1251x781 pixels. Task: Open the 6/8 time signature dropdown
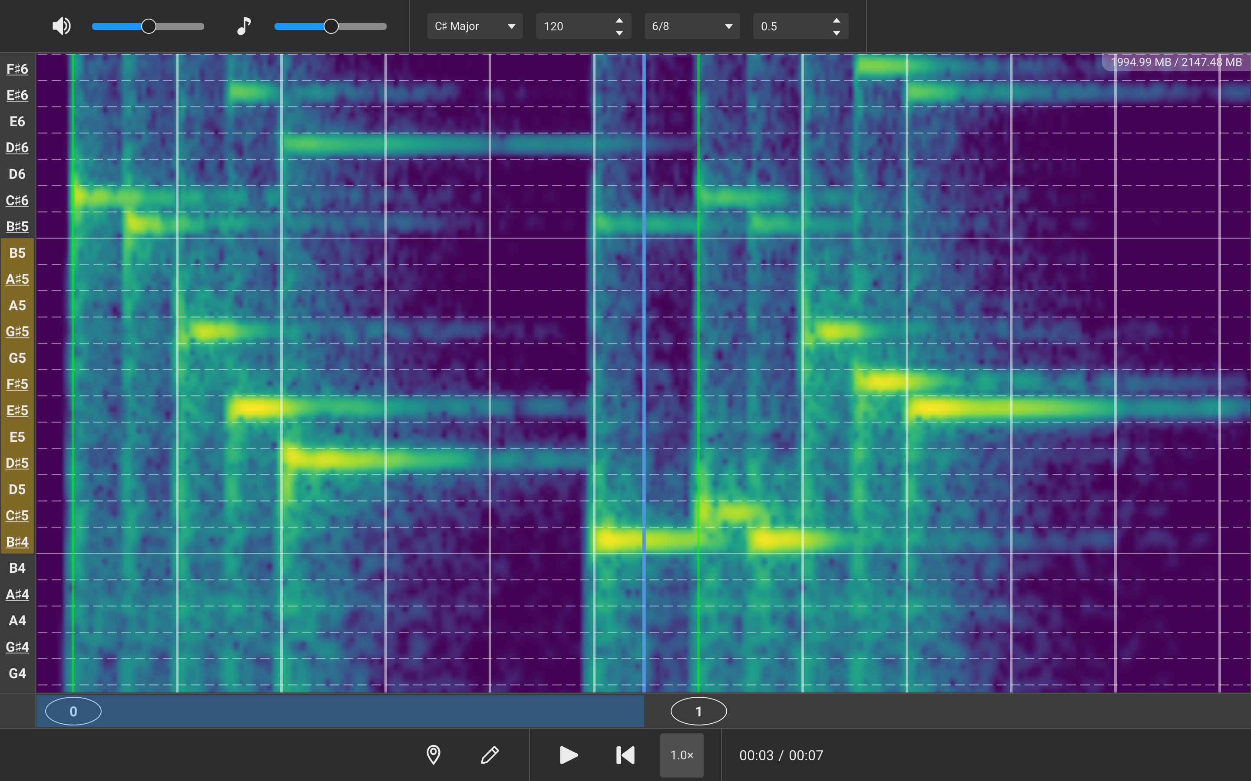692,26
